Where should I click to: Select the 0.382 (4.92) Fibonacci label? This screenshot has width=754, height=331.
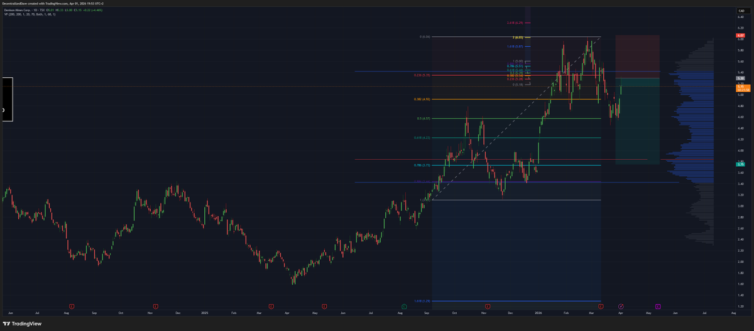[x=422, y=99]
